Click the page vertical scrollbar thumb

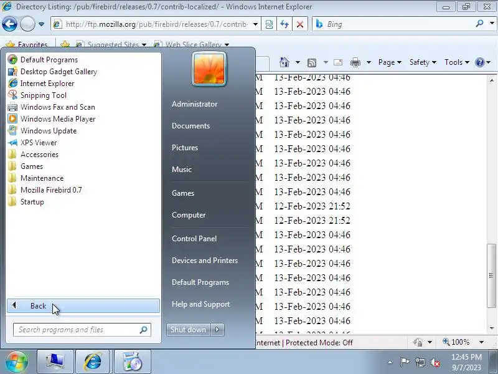pyautogui.click(x=492, y=276)
